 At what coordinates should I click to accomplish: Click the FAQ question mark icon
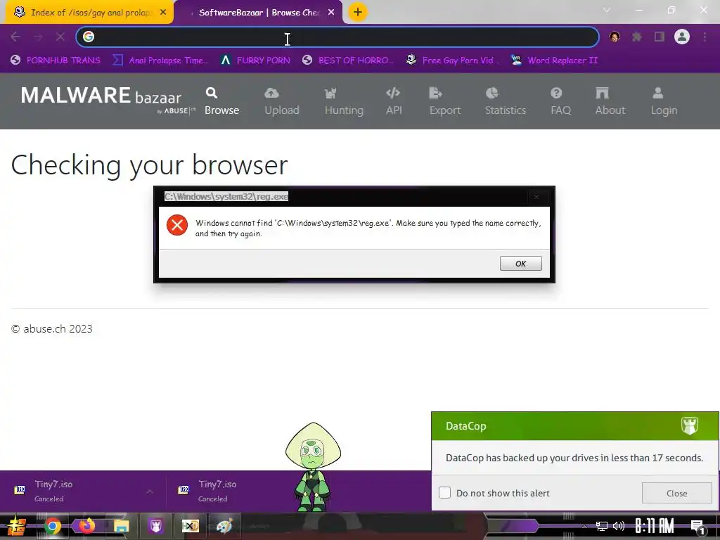coord(556,94)
